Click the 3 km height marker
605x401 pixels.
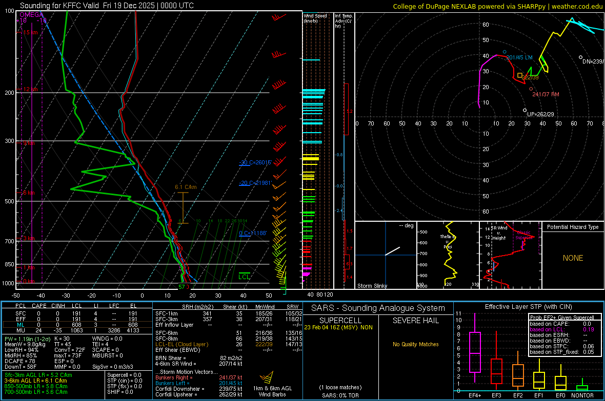[29, 238]
